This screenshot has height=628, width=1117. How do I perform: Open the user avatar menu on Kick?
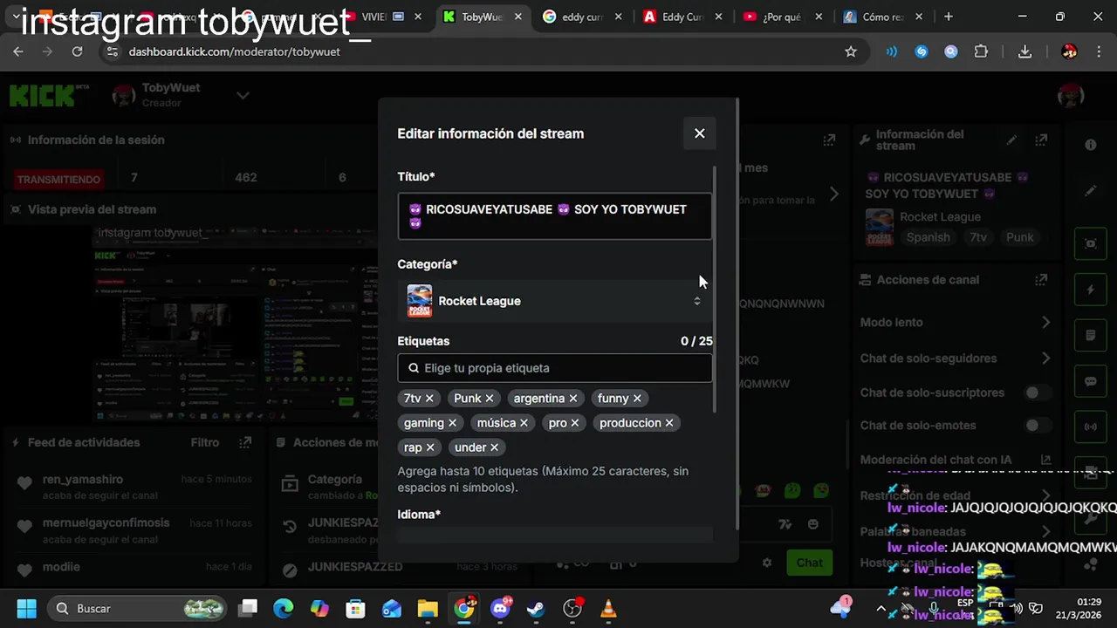(x=1071, y=95)
